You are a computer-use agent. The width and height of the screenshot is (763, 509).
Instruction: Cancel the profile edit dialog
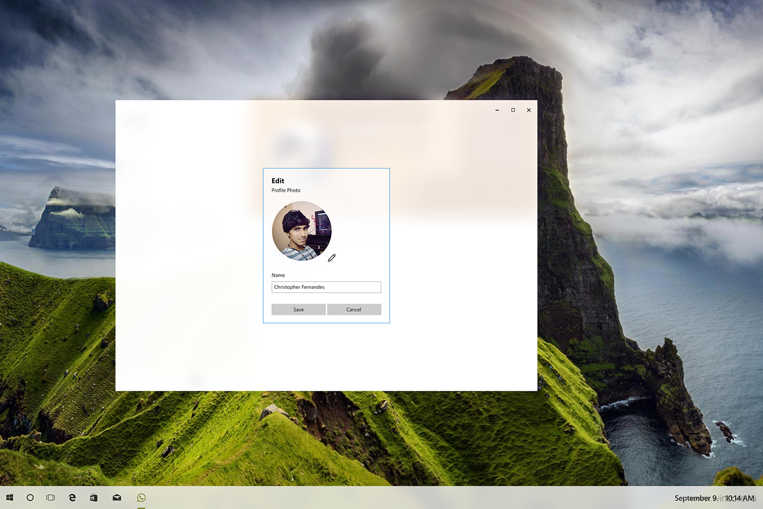354,310
